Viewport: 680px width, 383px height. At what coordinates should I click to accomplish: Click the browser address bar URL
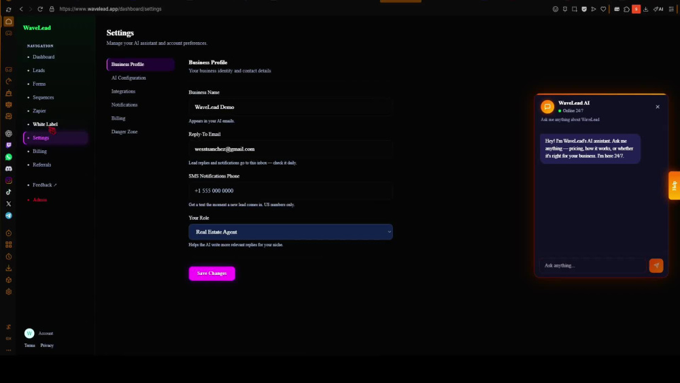110,9
